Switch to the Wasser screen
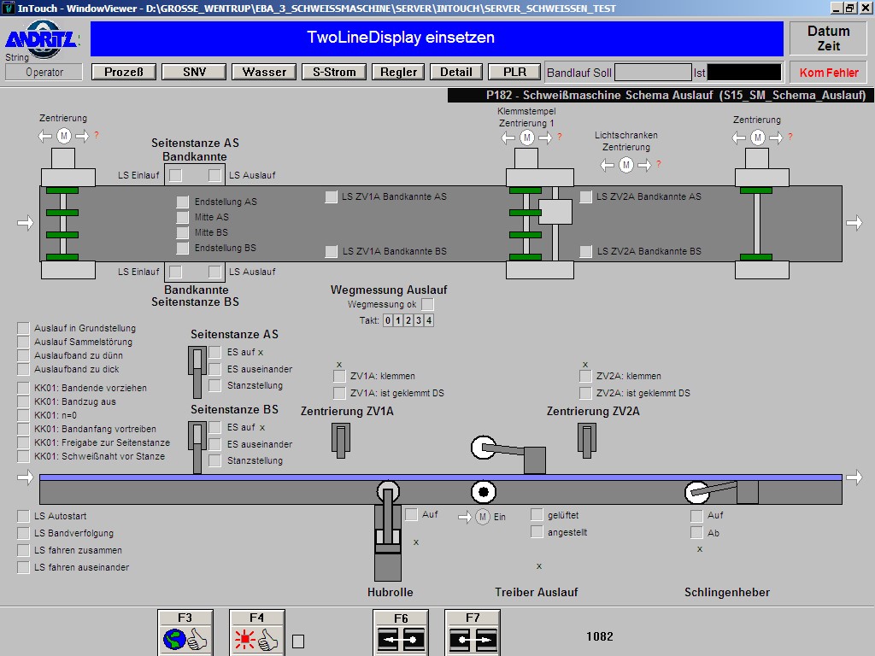The height and width of the screenshot is (656, 875). pos(264,72)
